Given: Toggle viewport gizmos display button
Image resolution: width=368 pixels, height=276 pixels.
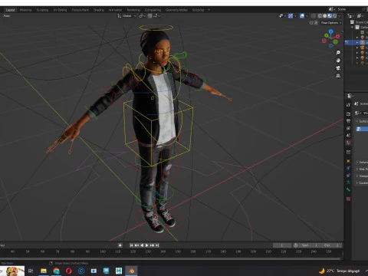Looking at the screenshot, I should point(291,16).
